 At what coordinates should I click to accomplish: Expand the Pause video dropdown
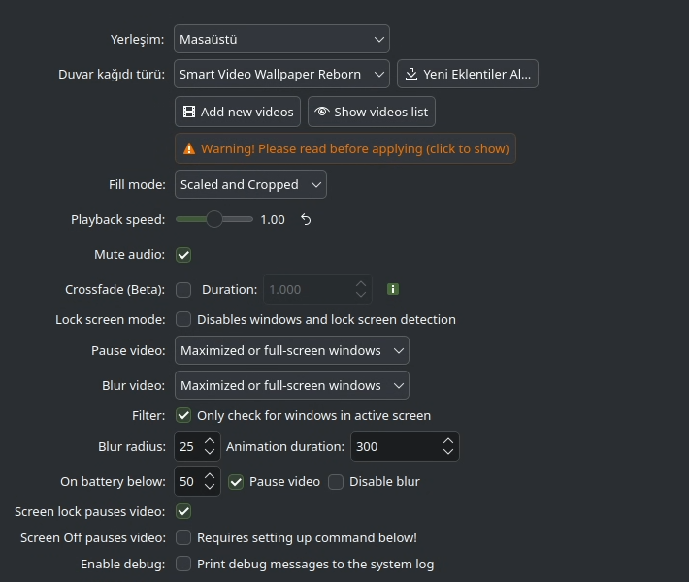292,350
